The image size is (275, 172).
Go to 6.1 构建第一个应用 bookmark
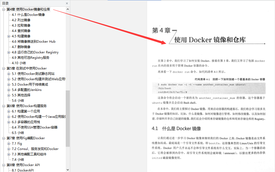[26, 111]
